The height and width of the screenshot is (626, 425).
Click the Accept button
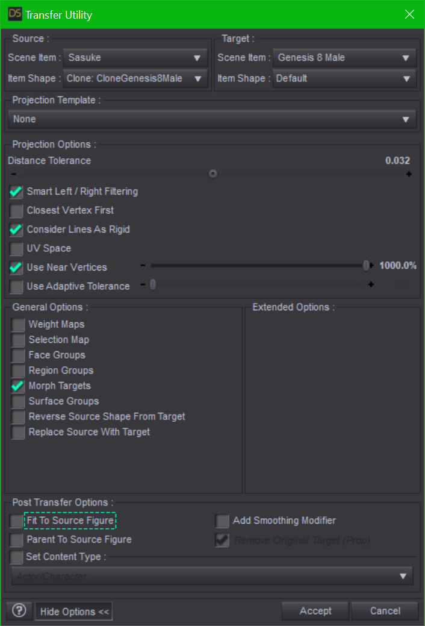point(315,611)
